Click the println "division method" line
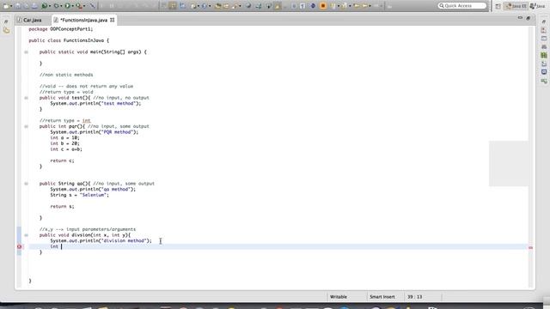This screenshot has width=550, height=309. (x=101, y=241)
